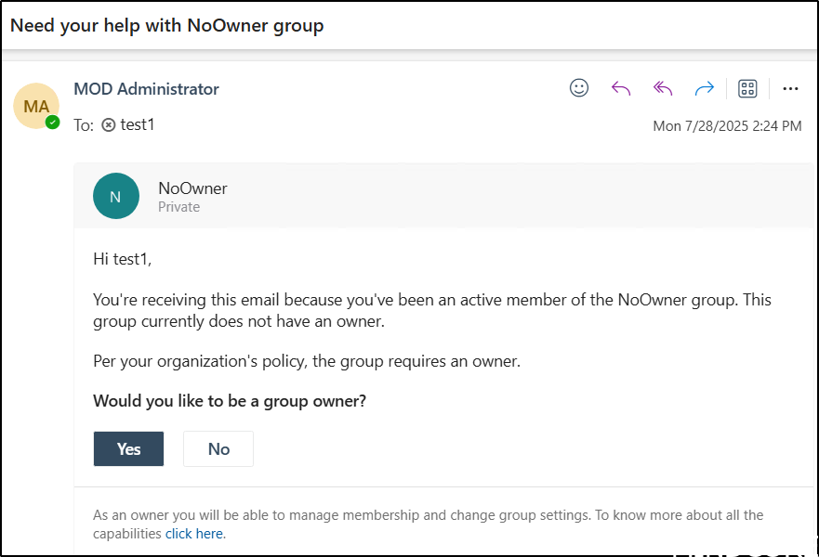
Task: Click the MOD Administrator sender name
Action: 146,89
